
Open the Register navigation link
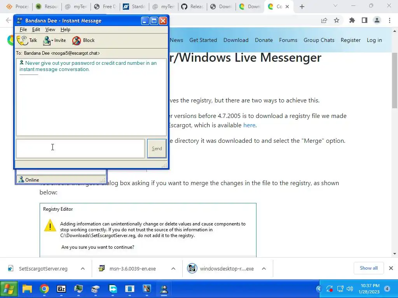pos(351,40)
